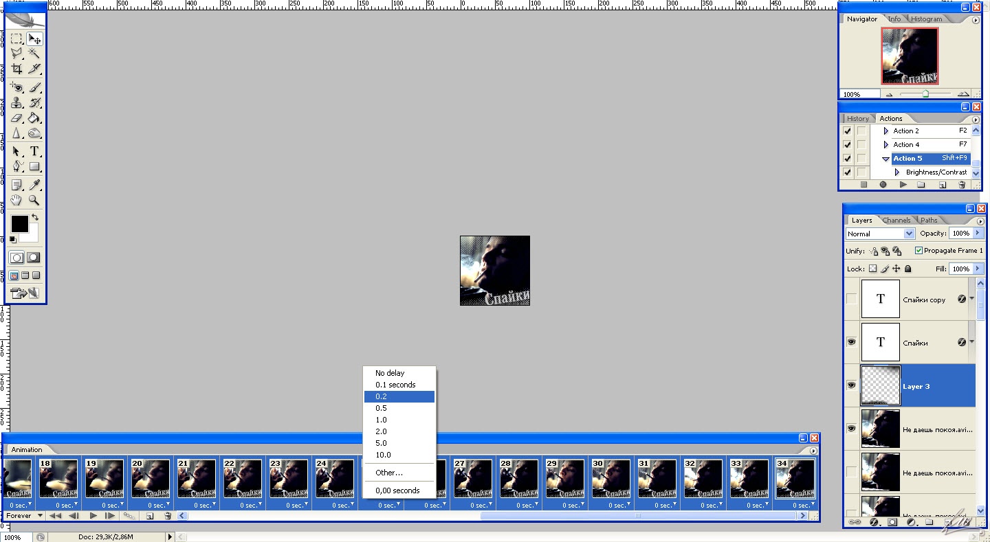The width and height of the screenshot is (990, 542).
Task: Expand Action 2 in Actions panel
Action: tap(886, 131)
